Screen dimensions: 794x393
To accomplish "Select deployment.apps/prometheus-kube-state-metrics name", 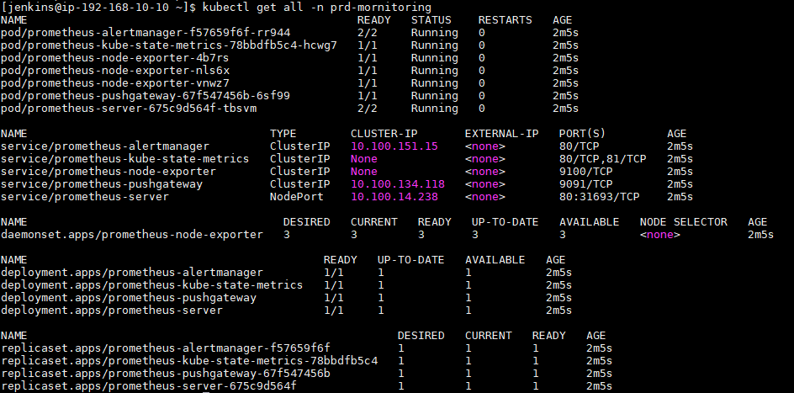I will (152, 285).
